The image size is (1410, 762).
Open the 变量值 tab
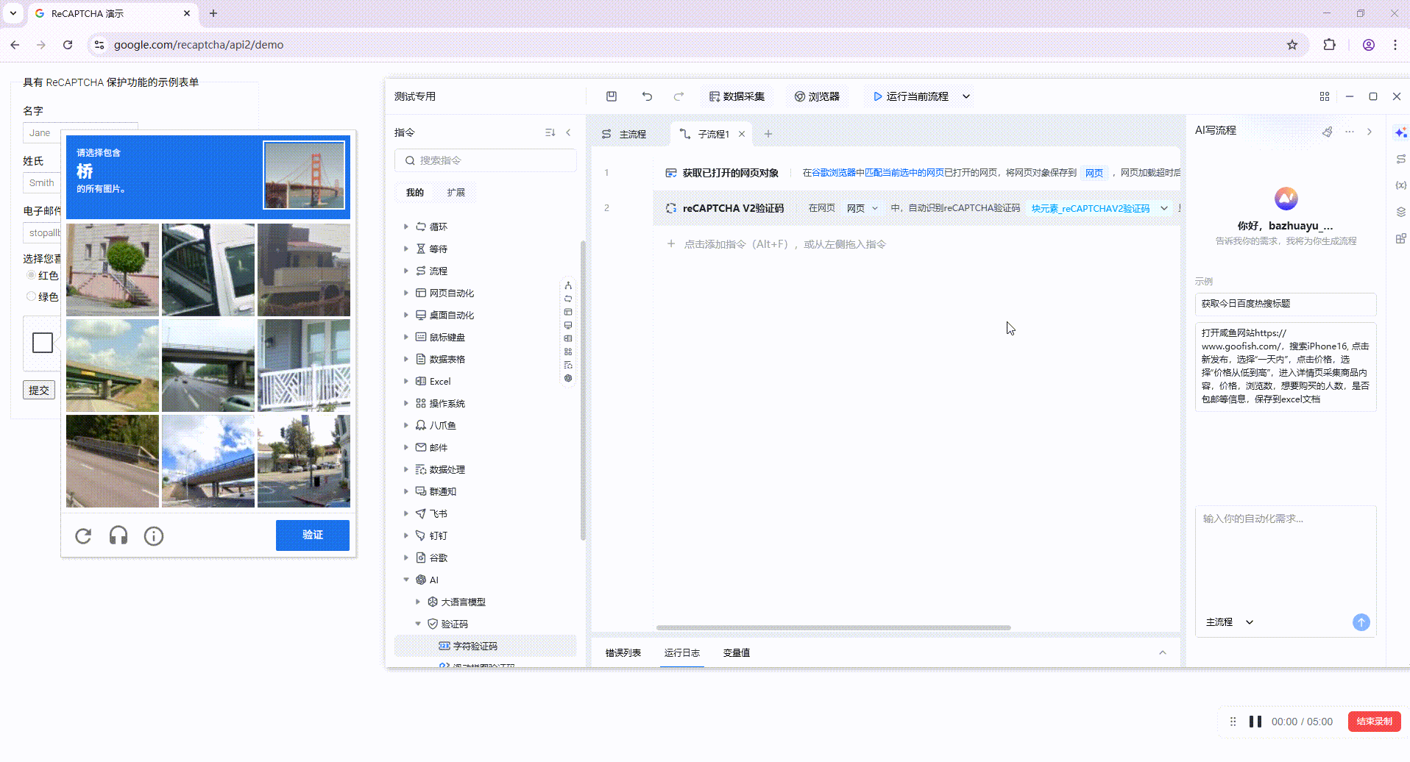tap(736, 652)
